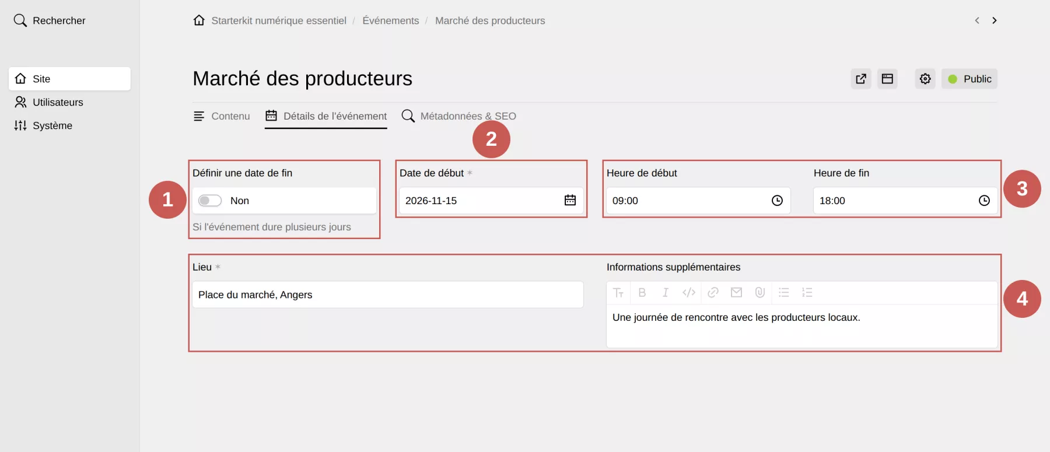Apply italic formatting in editor
1050x452 pixels.
tap(665, 293)
